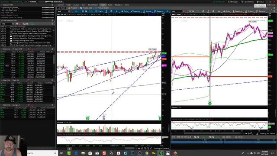277x156 pixels.
Task: Collapse the first Watchlist section
Action: [x=2, y=49]
